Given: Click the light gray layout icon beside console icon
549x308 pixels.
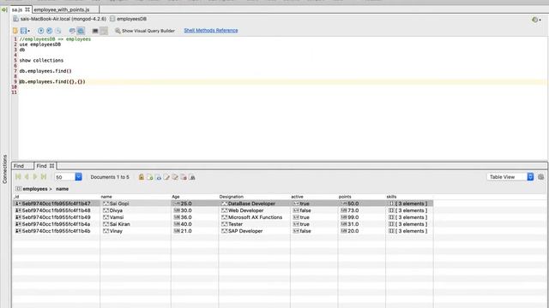Looking at the screenshot, I should 104,31.
